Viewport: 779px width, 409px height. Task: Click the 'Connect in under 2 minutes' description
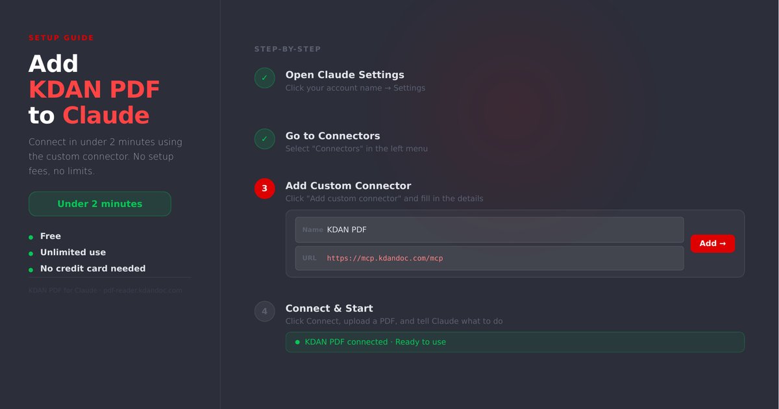[106, 156]
